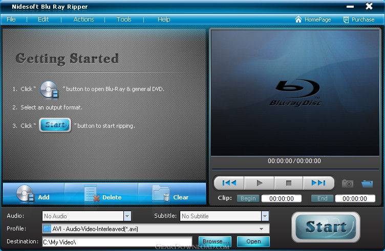Expand the Audio dropdown
The image size is (385, 251).
coord(127,216)
